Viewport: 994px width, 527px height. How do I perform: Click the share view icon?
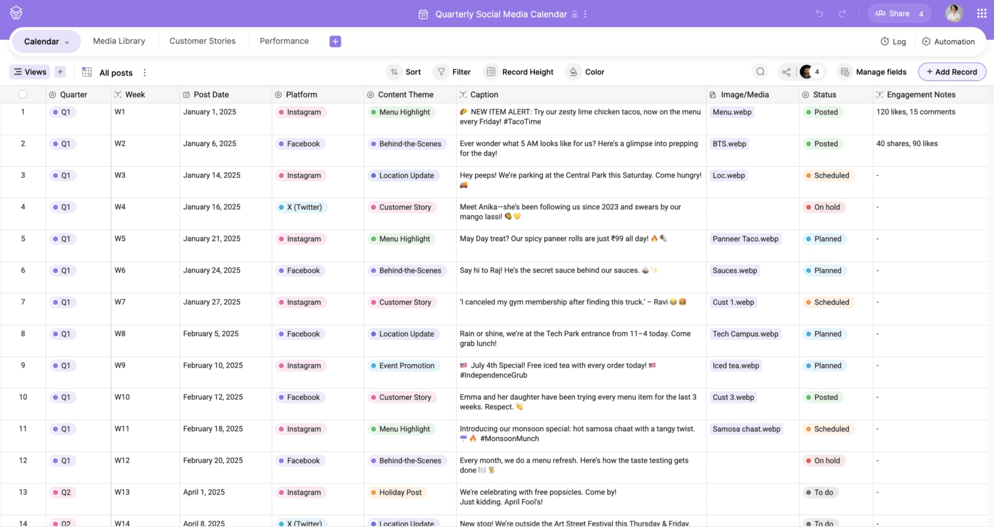point(786,72)
